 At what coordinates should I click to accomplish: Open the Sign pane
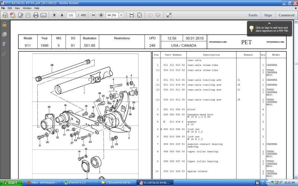point(268,15)
